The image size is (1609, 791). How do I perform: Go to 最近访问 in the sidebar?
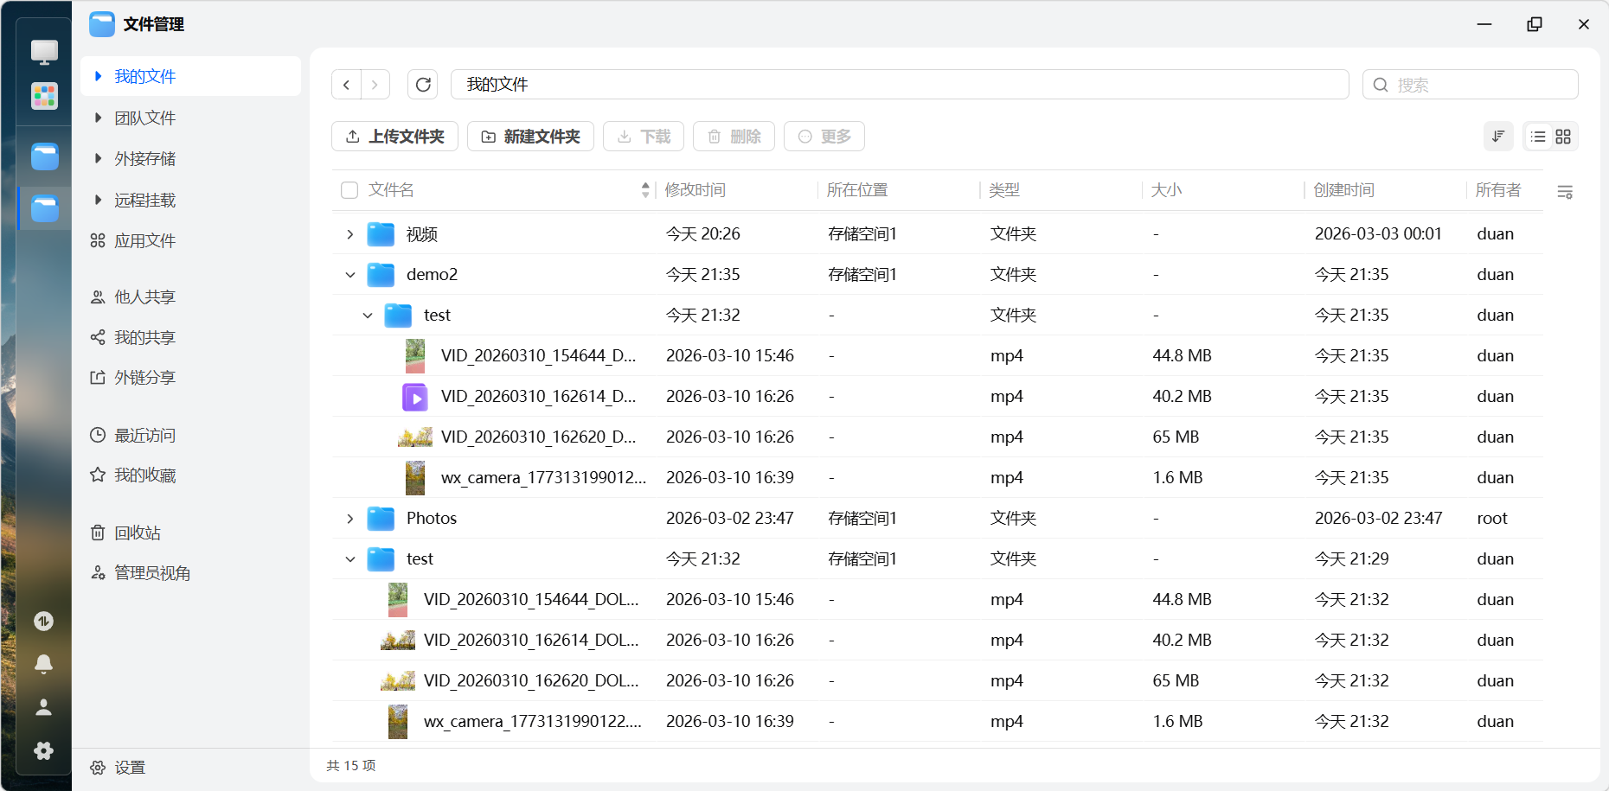click(x=144, y=435)
